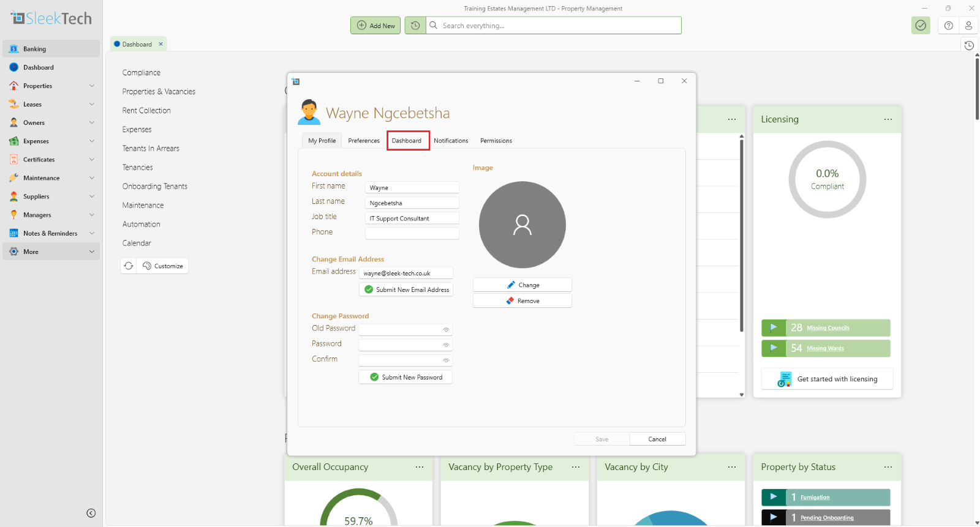Switch to the Notifications tab
The image size is (980, 527).
click(451, 141)
